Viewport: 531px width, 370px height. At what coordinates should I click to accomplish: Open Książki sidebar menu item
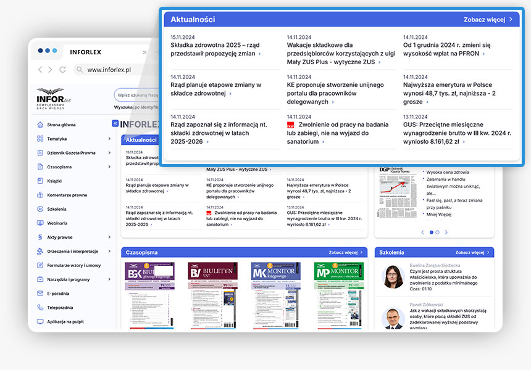[54, 181]
